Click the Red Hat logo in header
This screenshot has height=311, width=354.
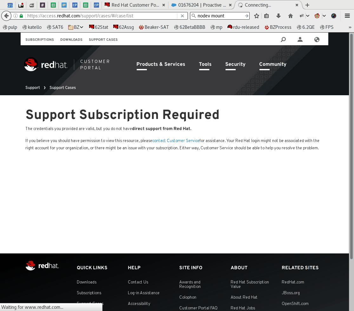46,65
